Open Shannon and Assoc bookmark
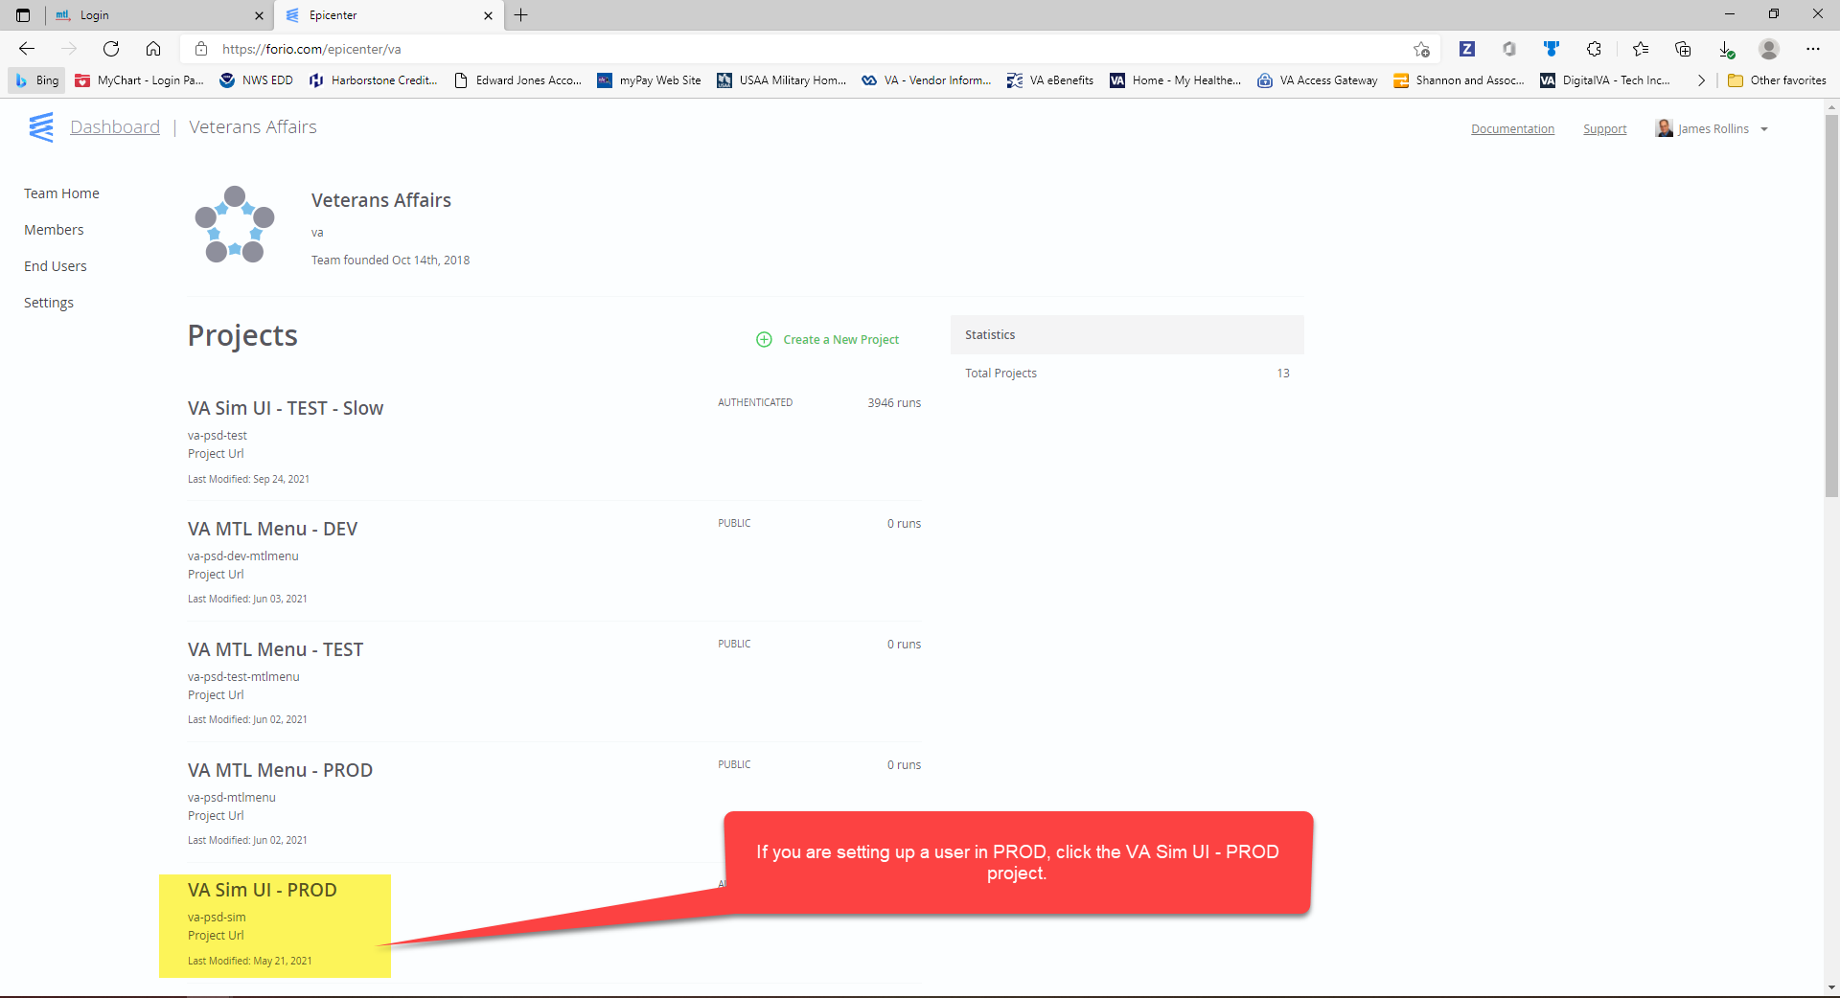Image resolution: width=1840 pixels, height=998 pixels. (x=1459, y=80)
